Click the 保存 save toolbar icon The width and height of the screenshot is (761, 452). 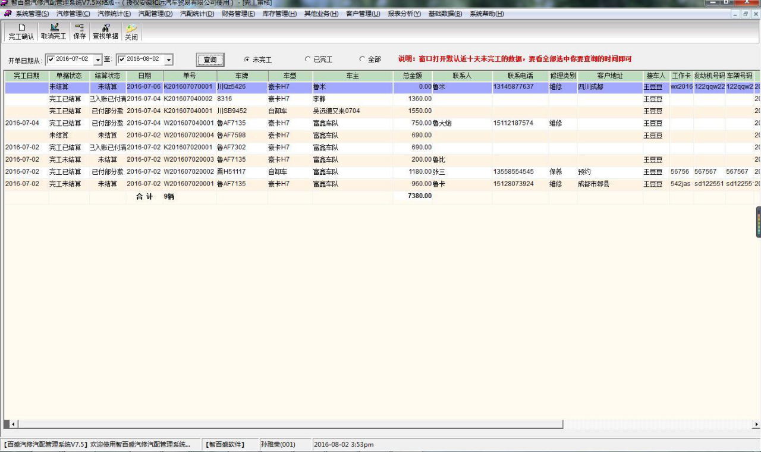tap(80, 32)
